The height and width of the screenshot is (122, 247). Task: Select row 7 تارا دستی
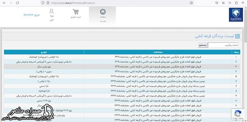tap(122, 86)
